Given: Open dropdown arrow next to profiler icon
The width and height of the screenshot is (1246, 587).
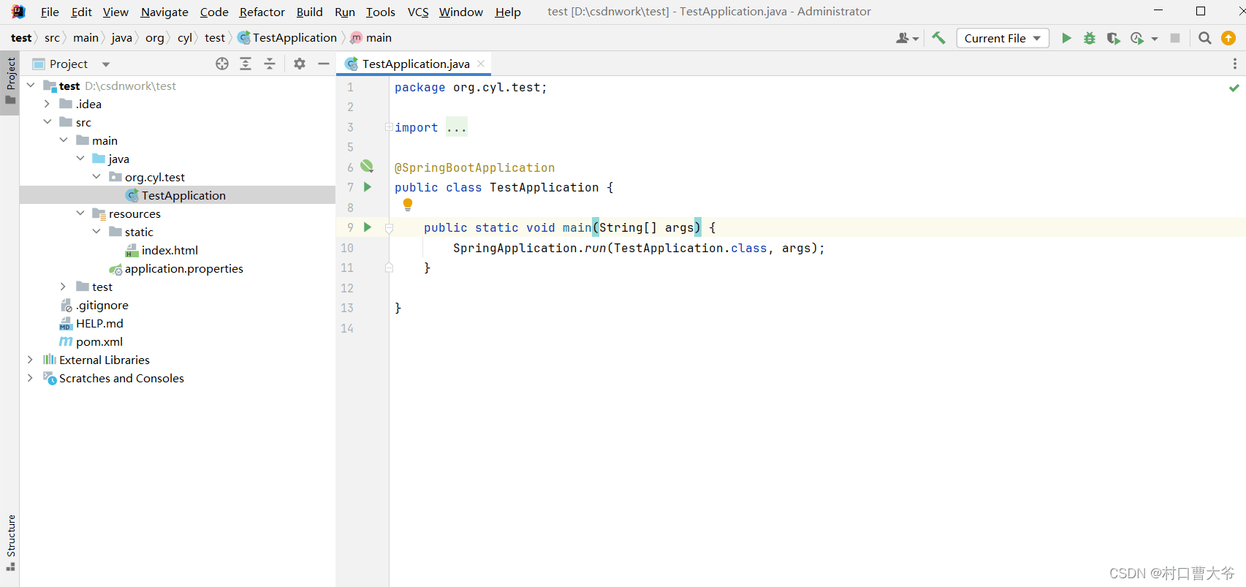Looking at the screenshot, I should [1155, 39].
